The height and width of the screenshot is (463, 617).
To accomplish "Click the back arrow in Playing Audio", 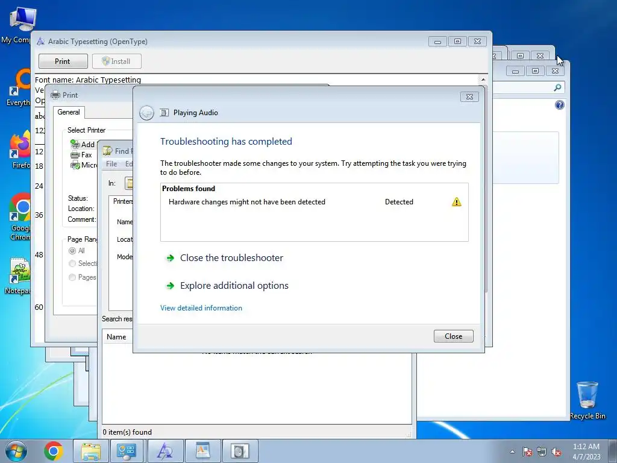I will click(x=146, y=113).
